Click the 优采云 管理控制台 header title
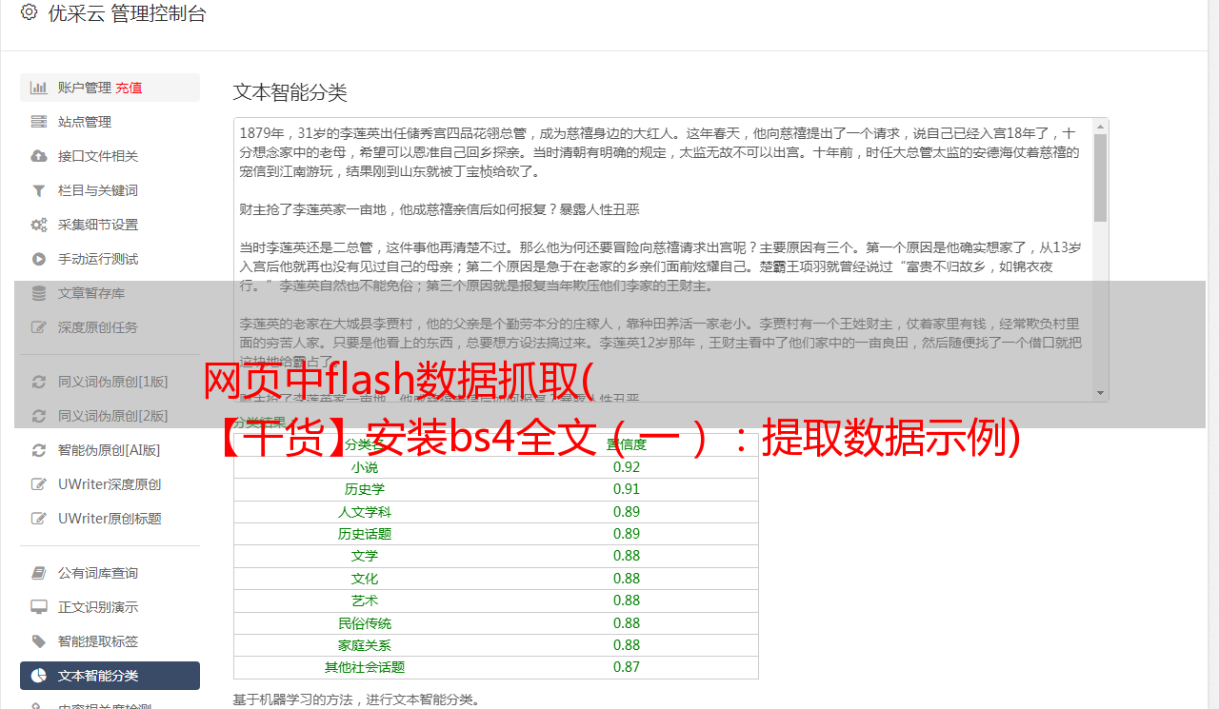 click(x=127, y=13)
